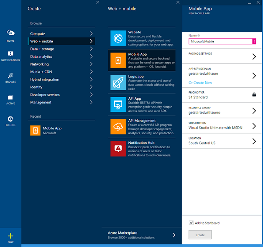Click getstartedwithzumo resource group value

tap(204, 113)
